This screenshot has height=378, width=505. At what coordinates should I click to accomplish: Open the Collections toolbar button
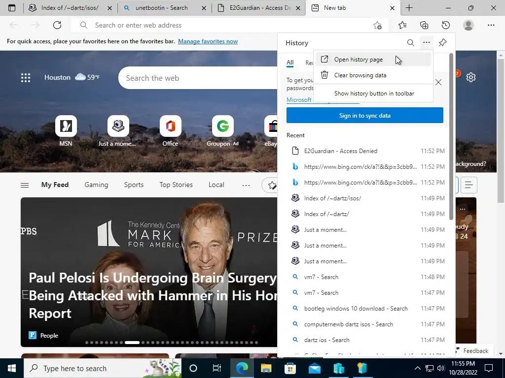(424, 25)
